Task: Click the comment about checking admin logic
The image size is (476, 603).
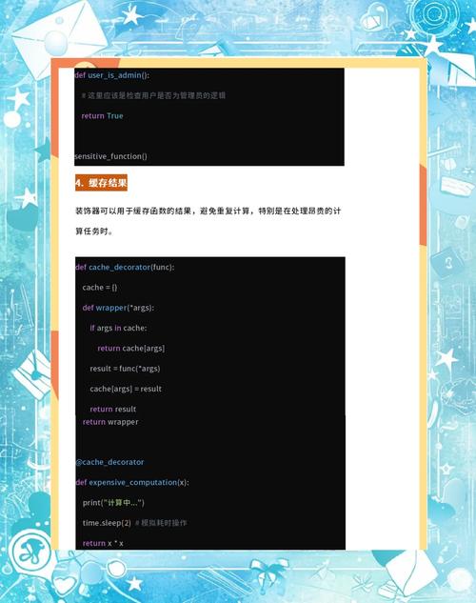Action: (153, 95)
